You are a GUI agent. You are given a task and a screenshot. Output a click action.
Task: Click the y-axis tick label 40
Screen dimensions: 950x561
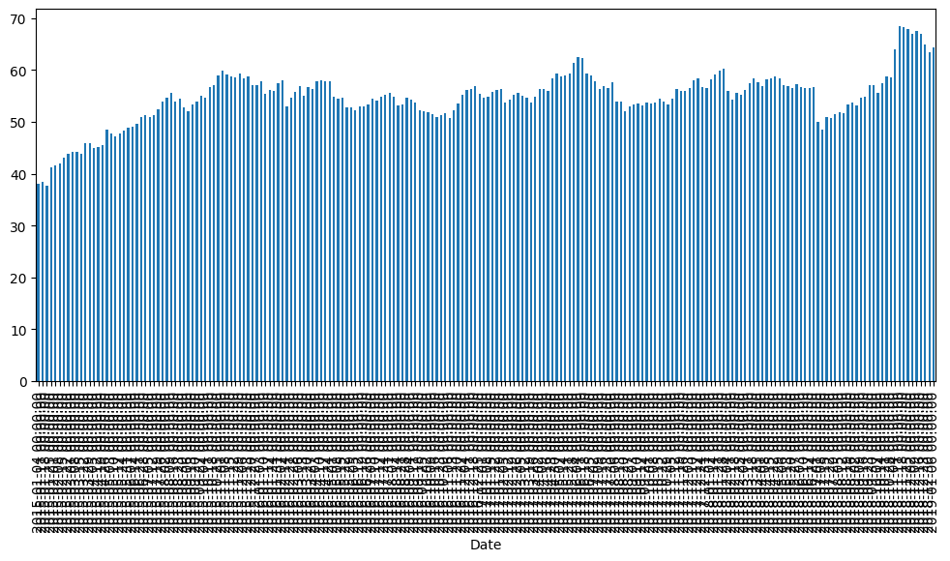17,174
